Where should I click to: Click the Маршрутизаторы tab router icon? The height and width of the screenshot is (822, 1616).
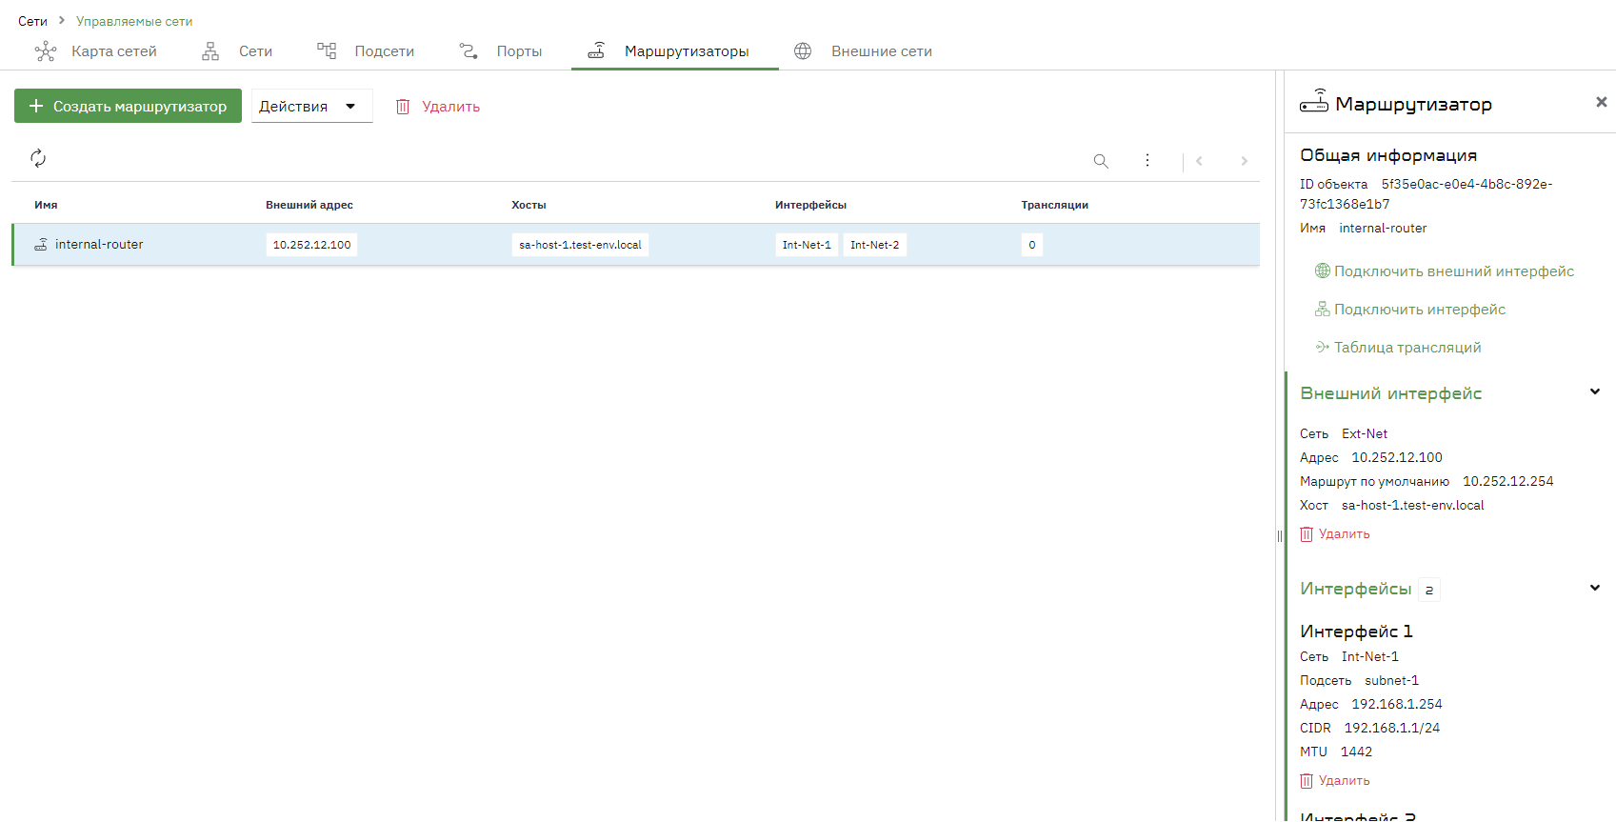click(596, 50)
